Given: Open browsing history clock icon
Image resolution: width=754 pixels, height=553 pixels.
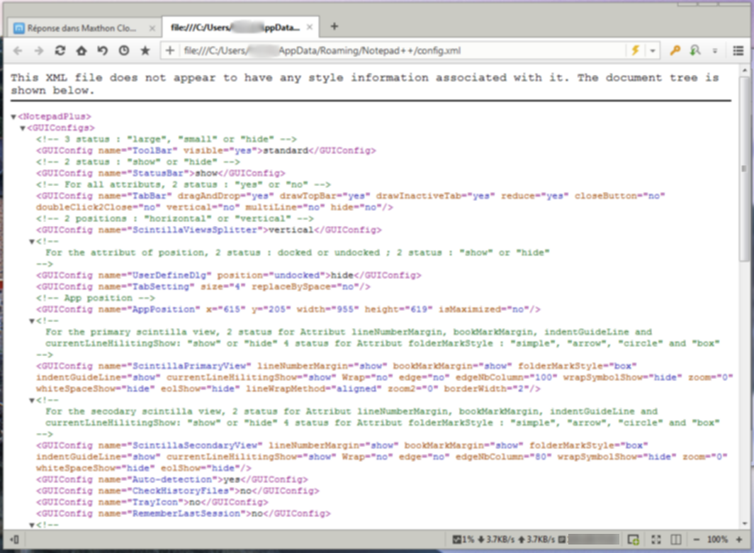Looking at the screenshot, I should [123, 50].
